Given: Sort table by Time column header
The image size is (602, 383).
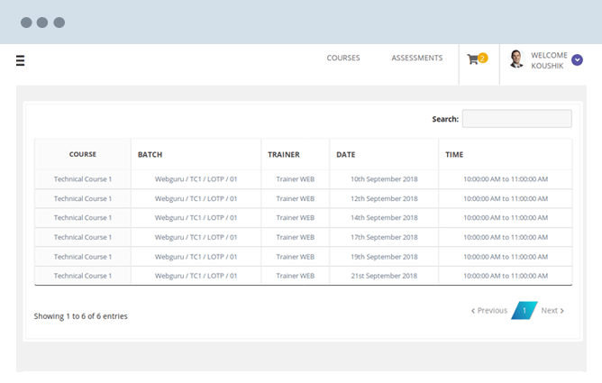Looking at the screenshot, I should 454,155.
